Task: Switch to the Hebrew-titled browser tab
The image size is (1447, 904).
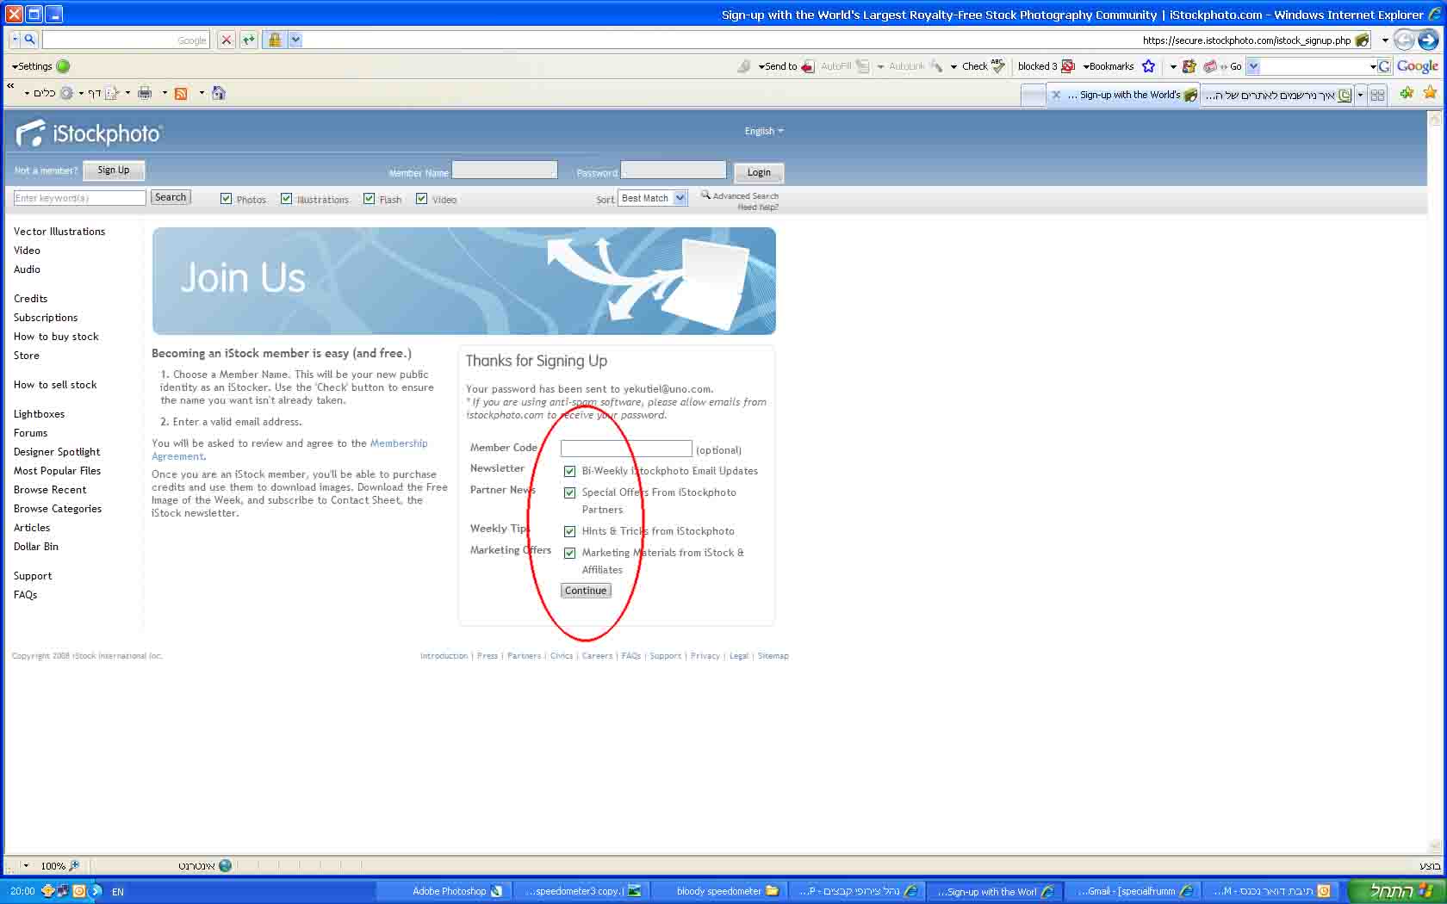Action: 1277,95
